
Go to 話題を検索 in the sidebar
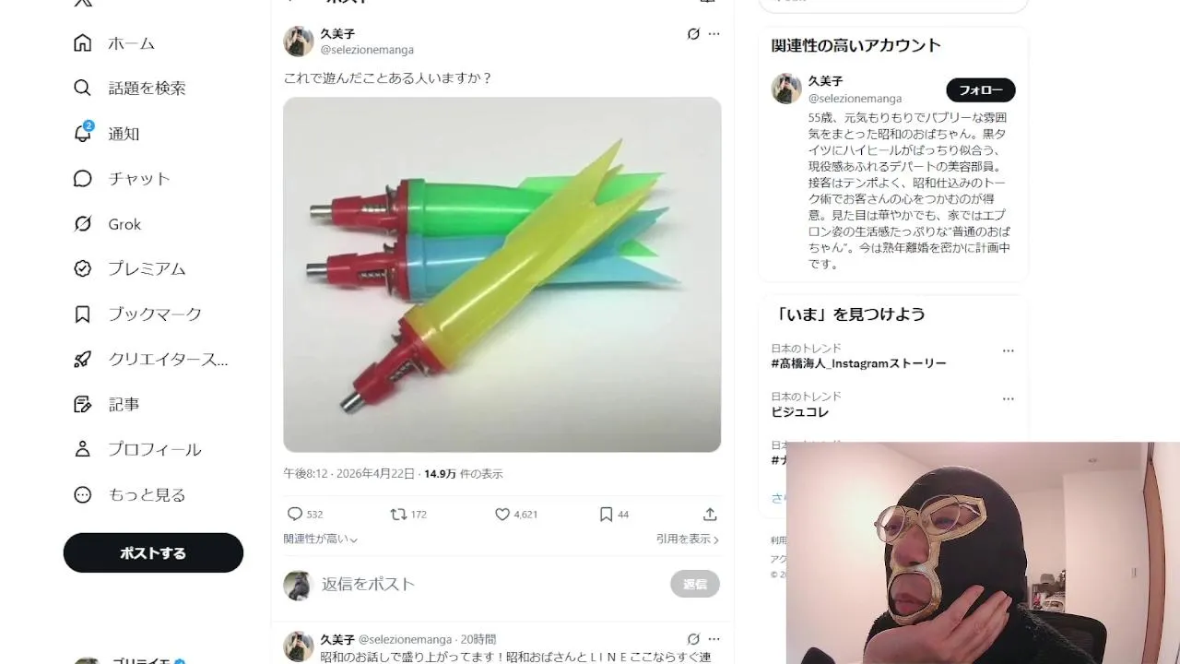130,89
